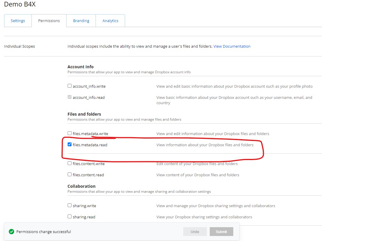Image resolution: width=373 pixels, height=241 pixels.
Task: Click the sharing.write label text
Action: click(x=84, y=206)
